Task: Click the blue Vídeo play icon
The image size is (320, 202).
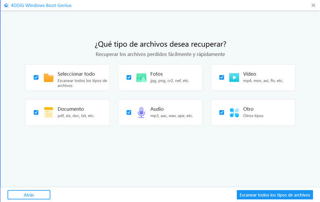Action: [x=234, y=77]
